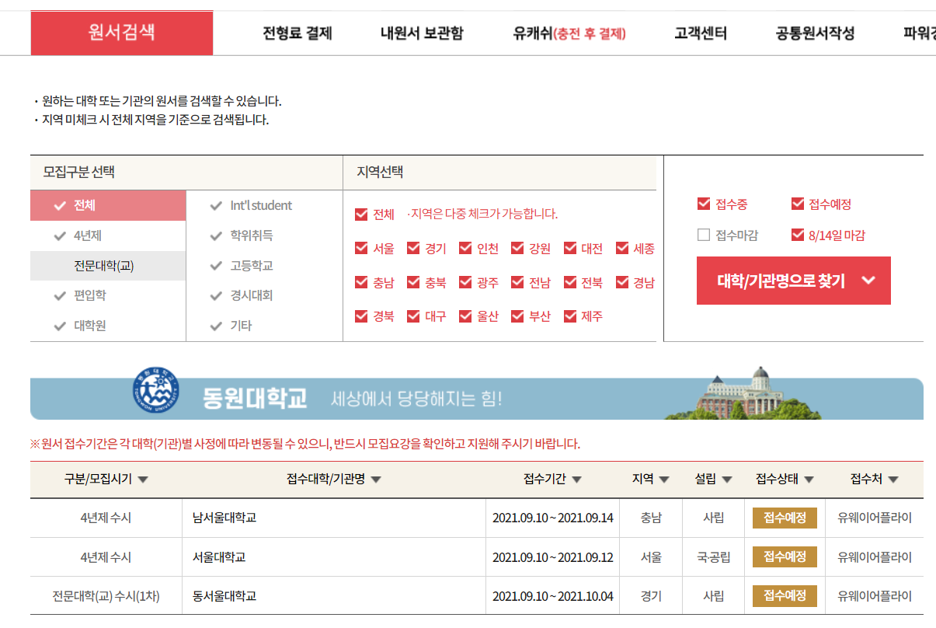Uncheck the 경기 region checkbox
Image resolution: width=936 pixels, height=628 pixels.
pyautogui.click(x=413, y=248)
